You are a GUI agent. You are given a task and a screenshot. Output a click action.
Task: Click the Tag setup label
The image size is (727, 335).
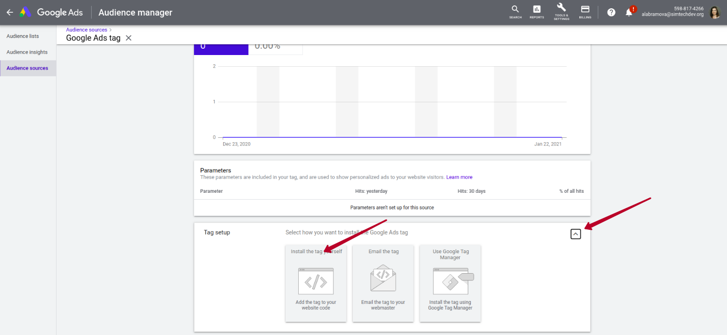coord(217,232)
